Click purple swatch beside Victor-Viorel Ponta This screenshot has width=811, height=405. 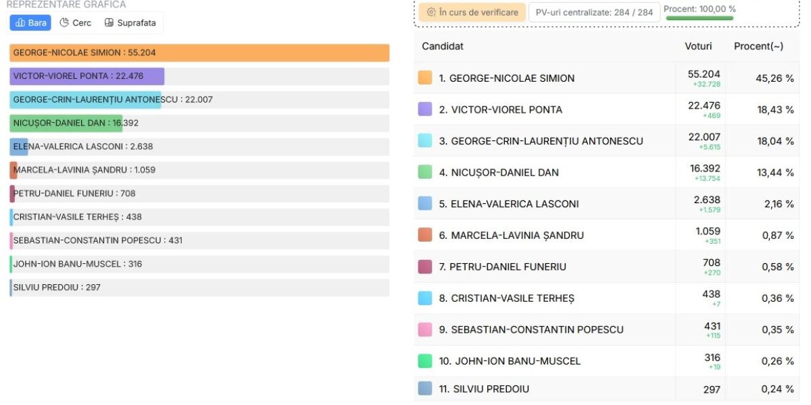click(425, 109)
